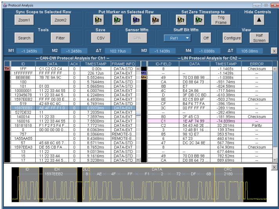The width and height of the screenshot is (279, 209).
Task: Close the waveform decode pane
Action: point(274,167)
